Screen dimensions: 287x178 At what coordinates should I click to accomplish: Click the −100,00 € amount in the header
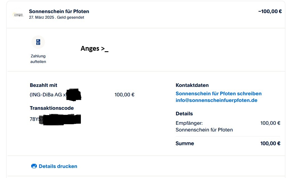point(270,11)
